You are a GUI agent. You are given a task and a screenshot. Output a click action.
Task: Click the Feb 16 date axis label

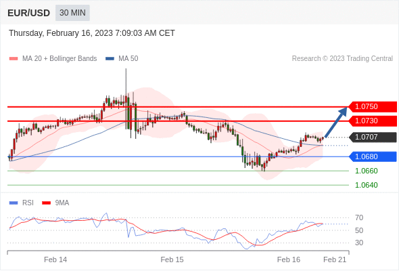[x=289, y=259]
